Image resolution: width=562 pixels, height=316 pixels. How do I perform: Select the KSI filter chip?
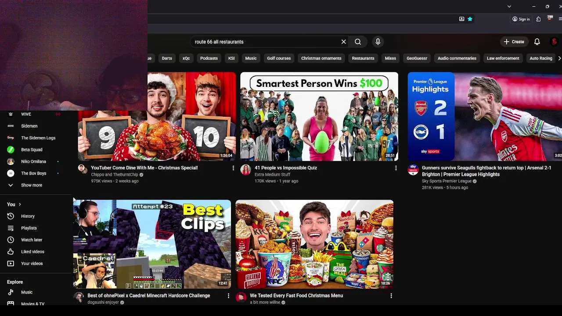coord(231,58)
